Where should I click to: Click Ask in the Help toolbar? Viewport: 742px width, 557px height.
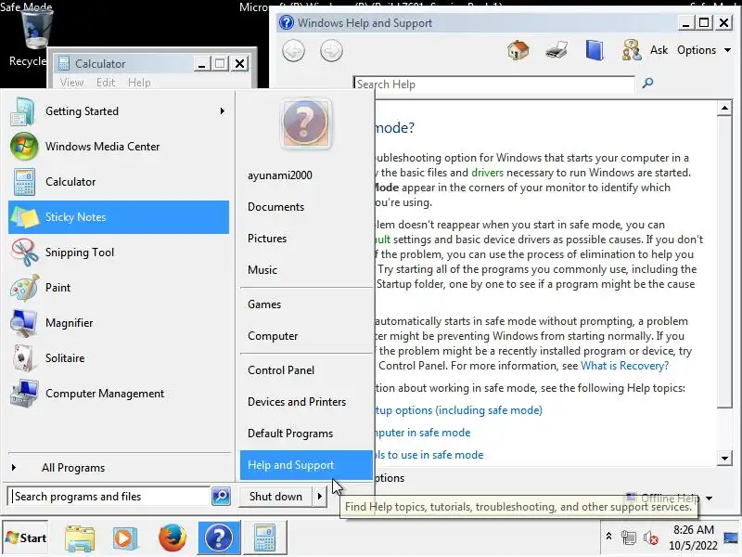click(x=659, y=50)
